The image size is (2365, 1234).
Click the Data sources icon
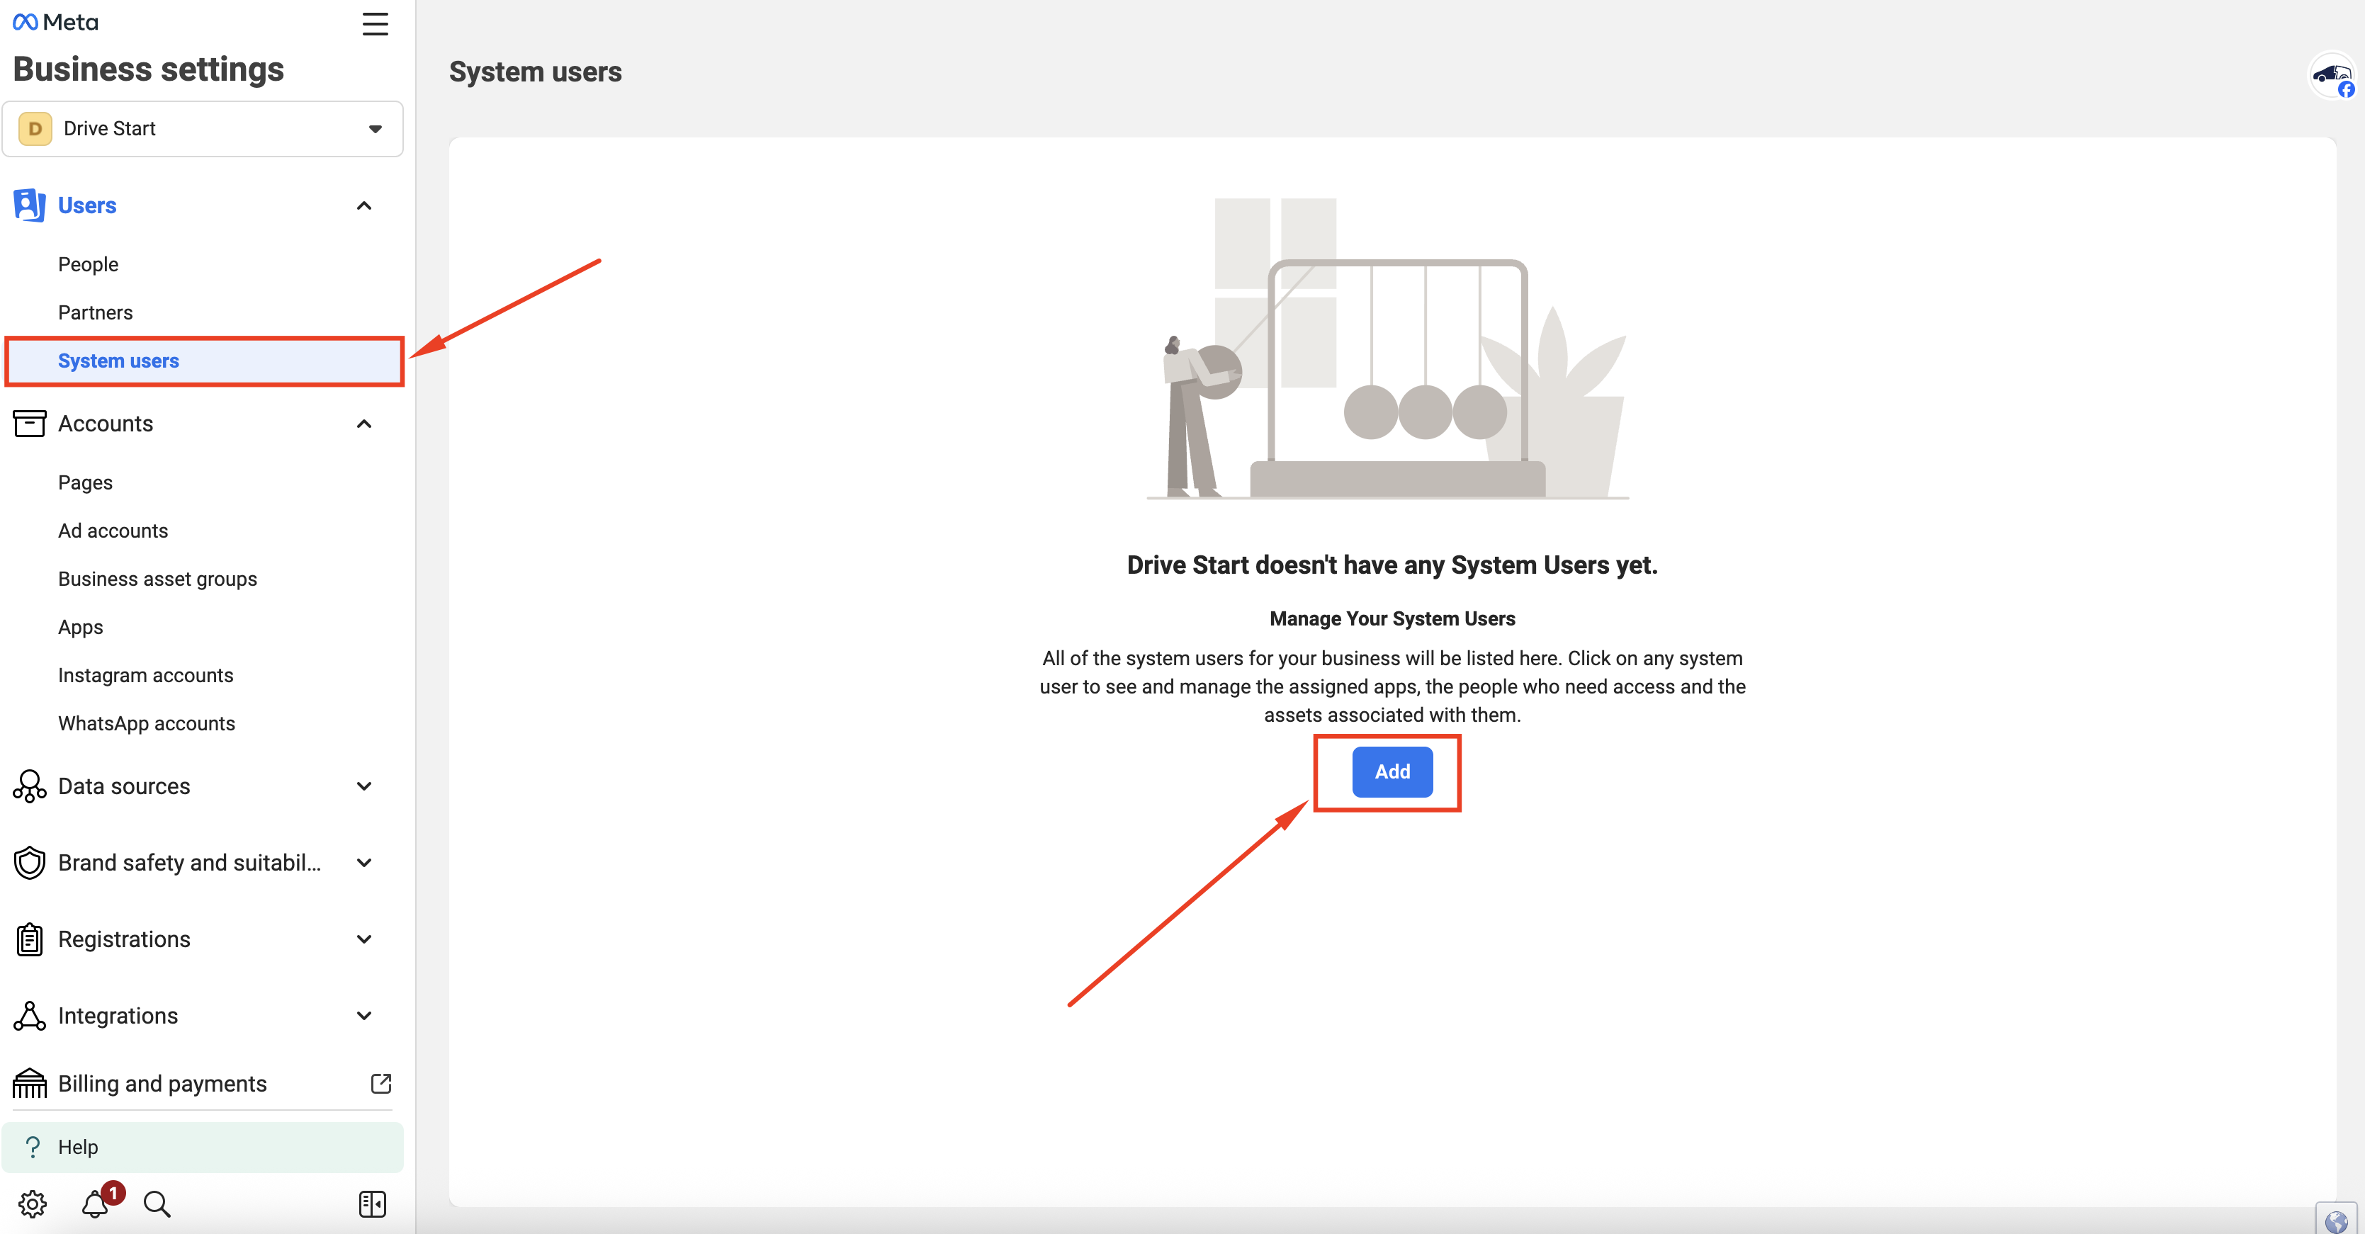click(29, 786)
